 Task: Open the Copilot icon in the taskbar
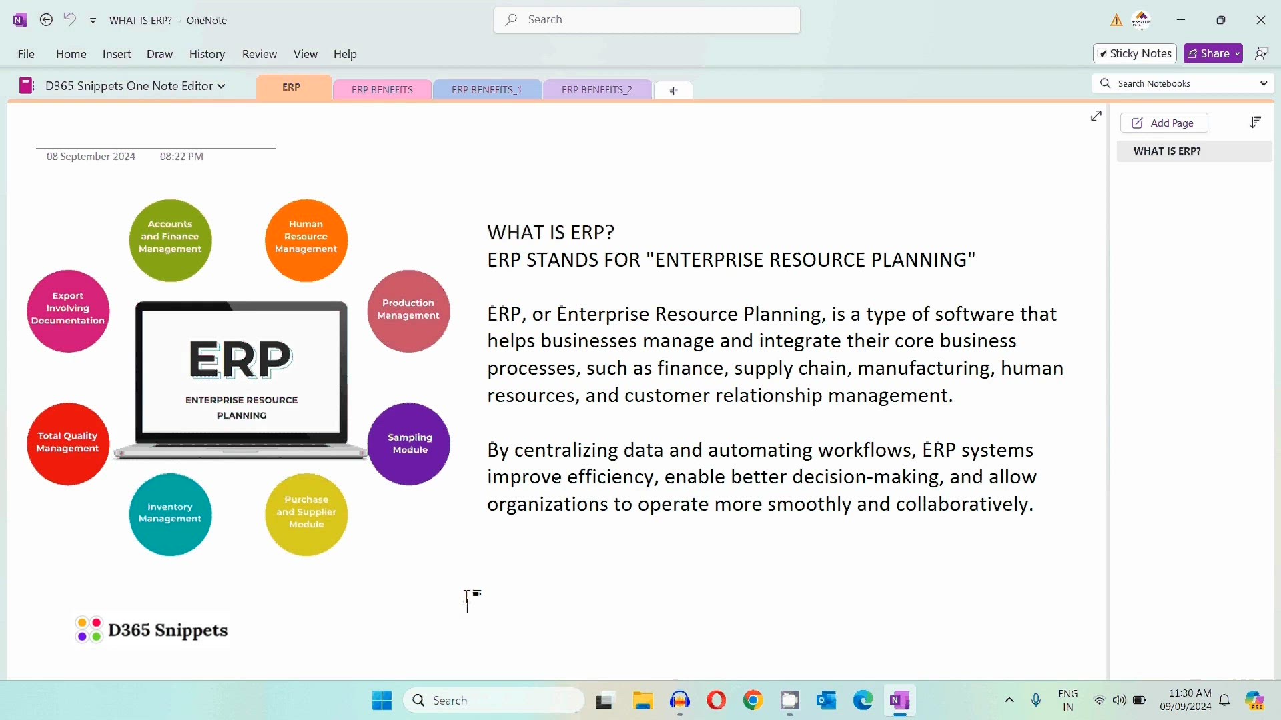pyautogui.click(x=1255, y=701)
